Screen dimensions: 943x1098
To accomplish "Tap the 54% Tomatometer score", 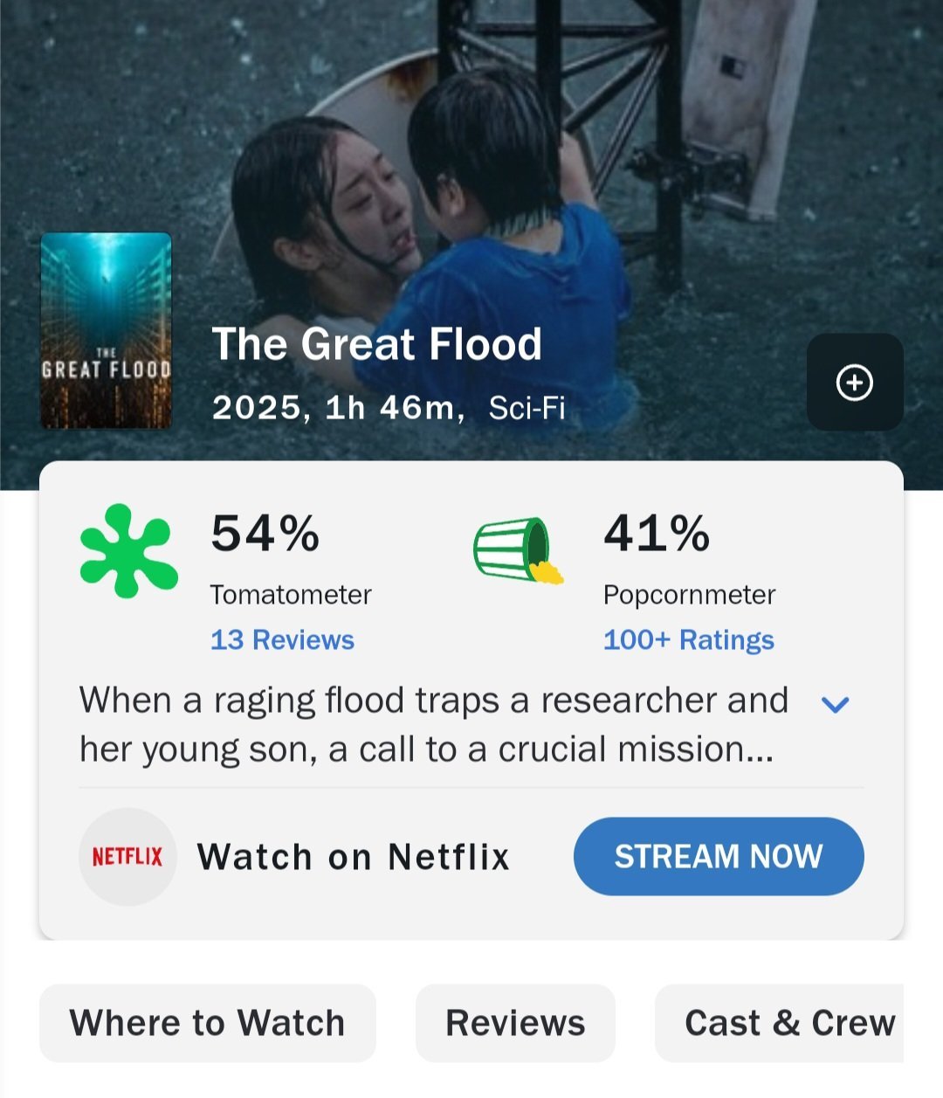I will point(265,533).
